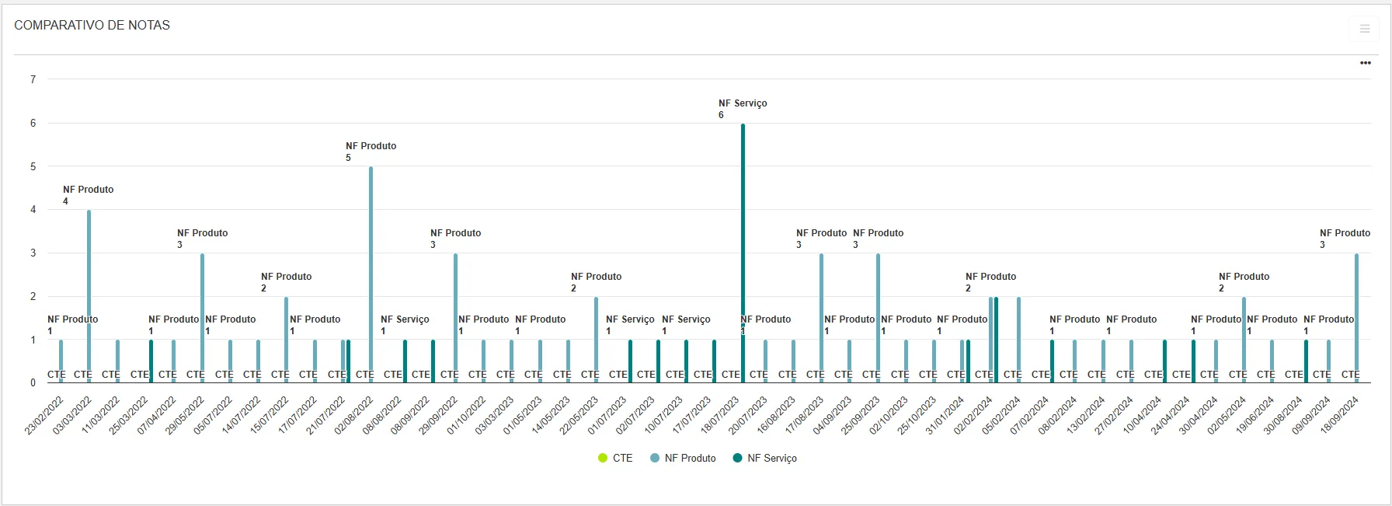Click the 02/08/2022 x-axis date label
Viewport: 1392px width, 506px height.
pos(355,415)
